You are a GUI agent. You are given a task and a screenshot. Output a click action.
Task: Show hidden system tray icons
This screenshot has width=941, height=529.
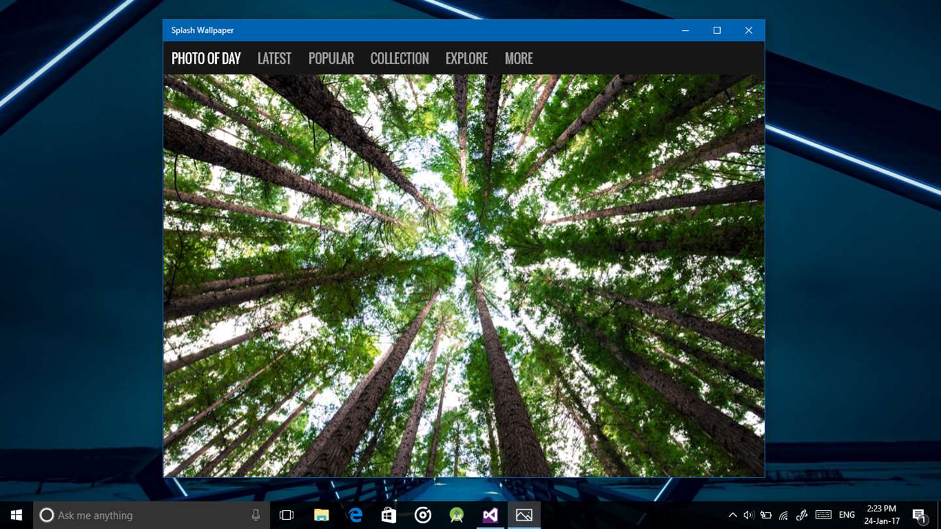tap(733, 515)
